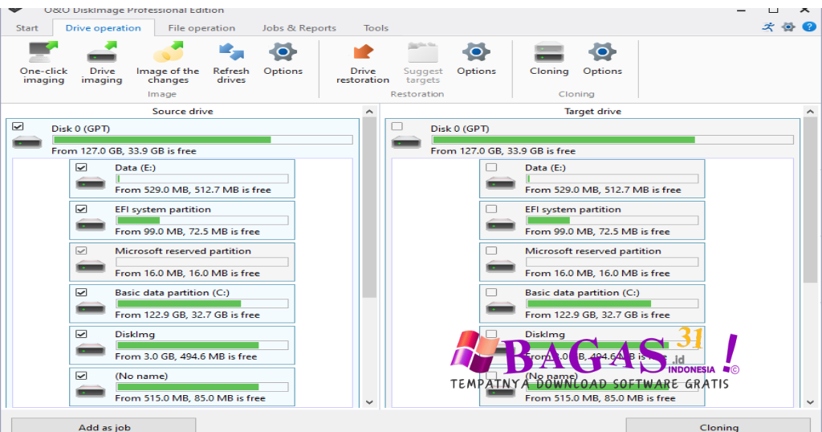Screen dimensions: 822x432
Task: Uncheck source (No name) checkbox
Action: pos(81,375)
